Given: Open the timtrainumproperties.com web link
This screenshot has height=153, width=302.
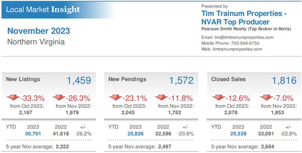Looking at the screenshot, I should 237,49.
